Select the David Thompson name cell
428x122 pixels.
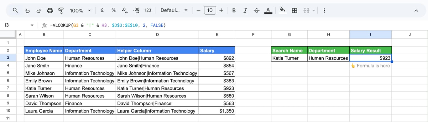(44, 103)
